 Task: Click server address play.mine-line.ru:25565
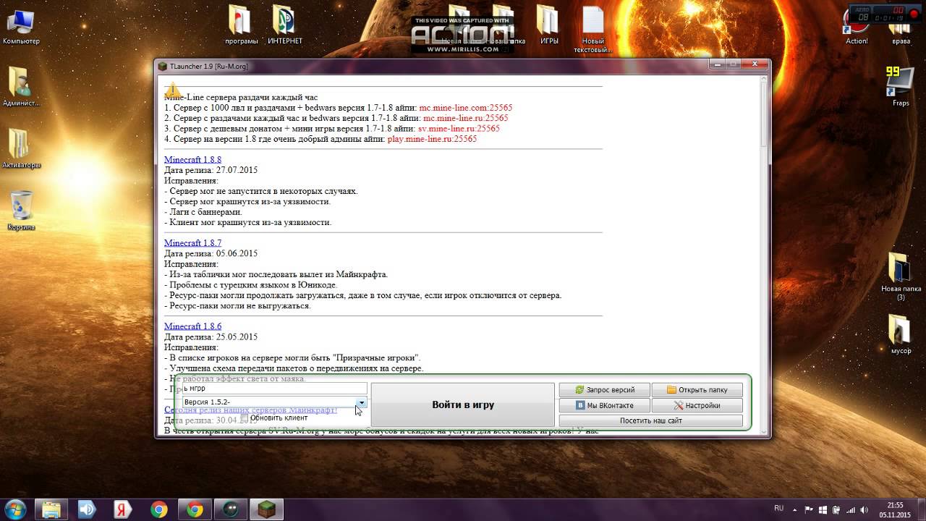(x=432, y=139)
